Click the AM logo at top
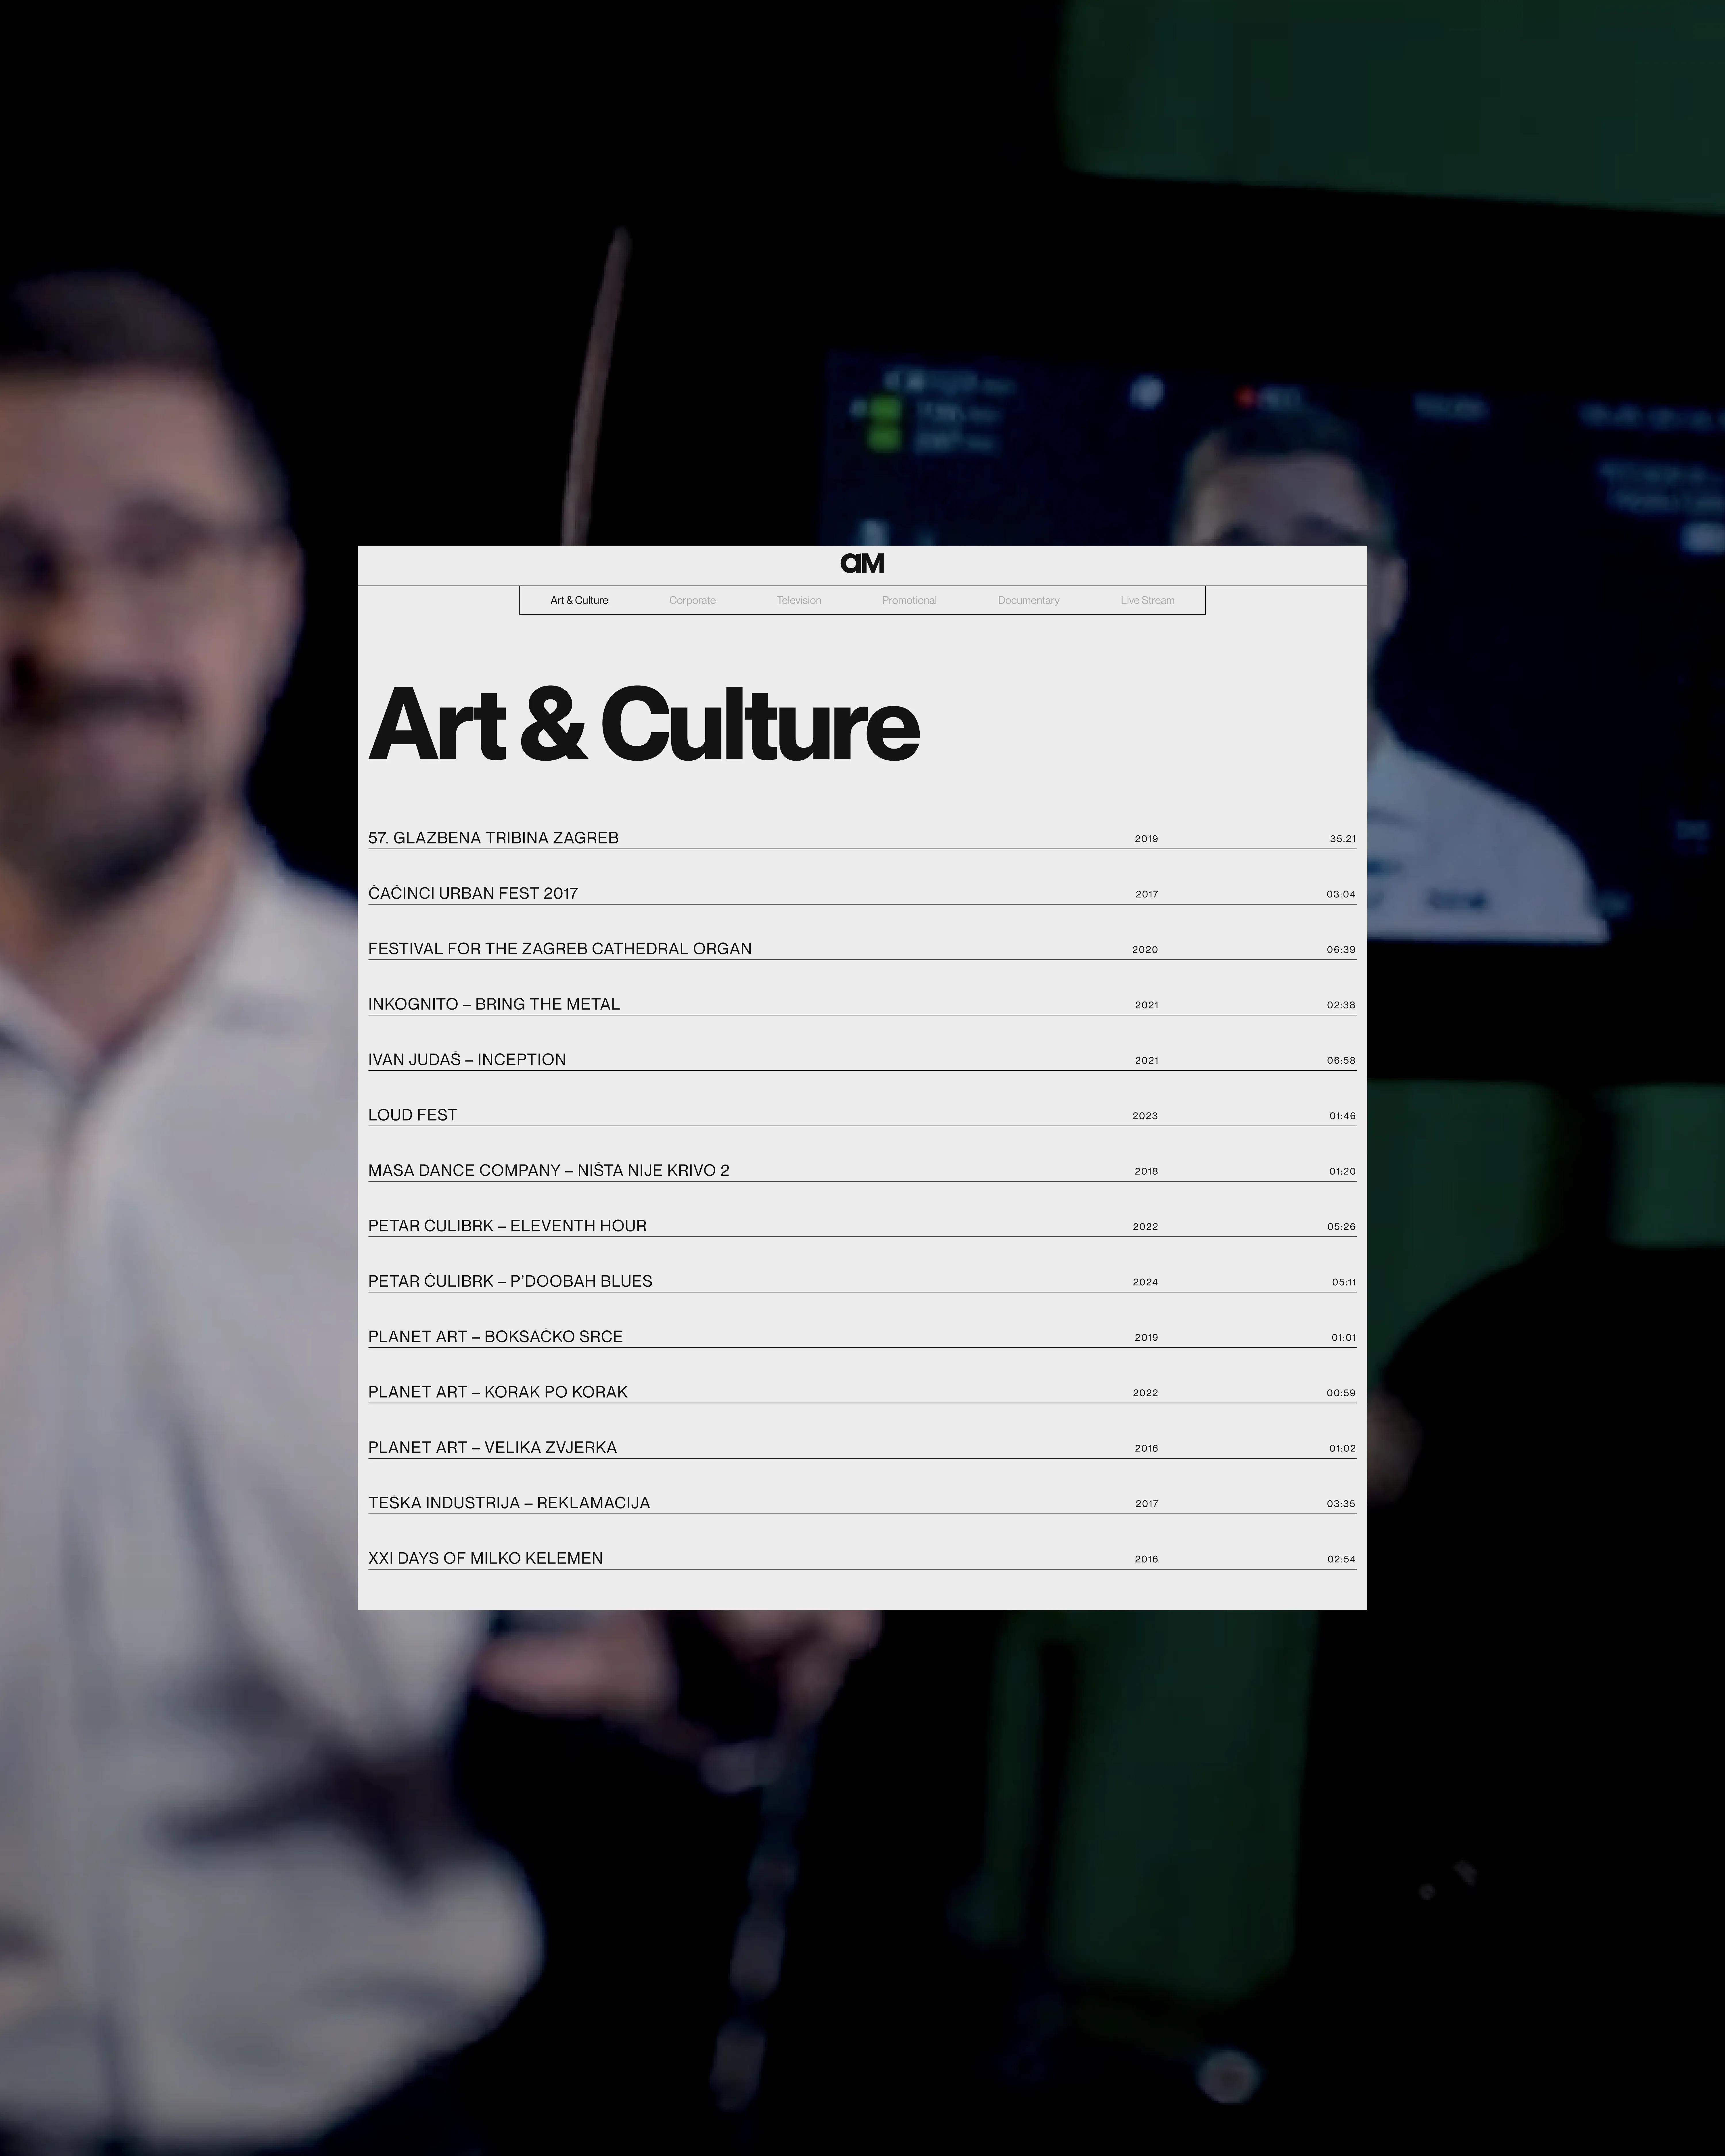 click(x=862, y=563)
